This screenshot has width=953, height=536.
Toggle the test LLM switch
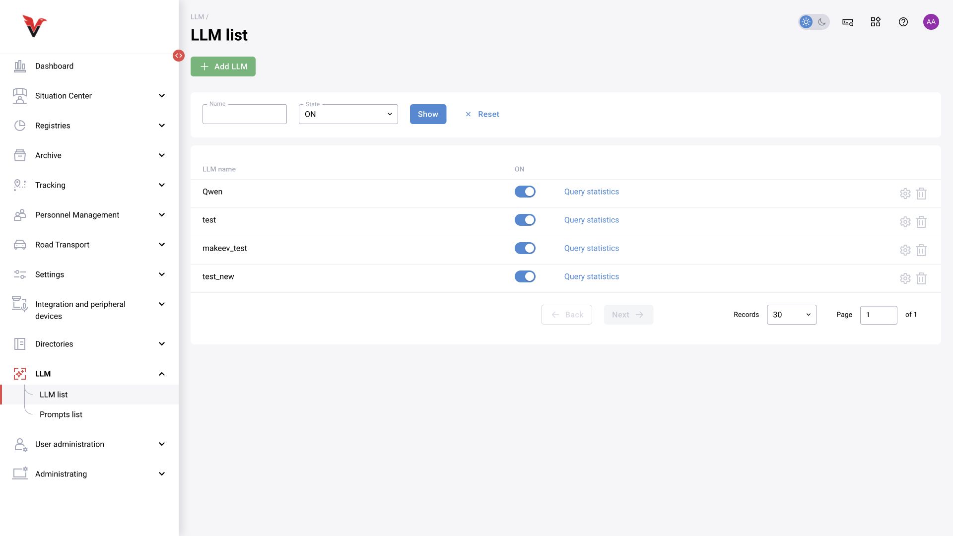click(525, 220)
